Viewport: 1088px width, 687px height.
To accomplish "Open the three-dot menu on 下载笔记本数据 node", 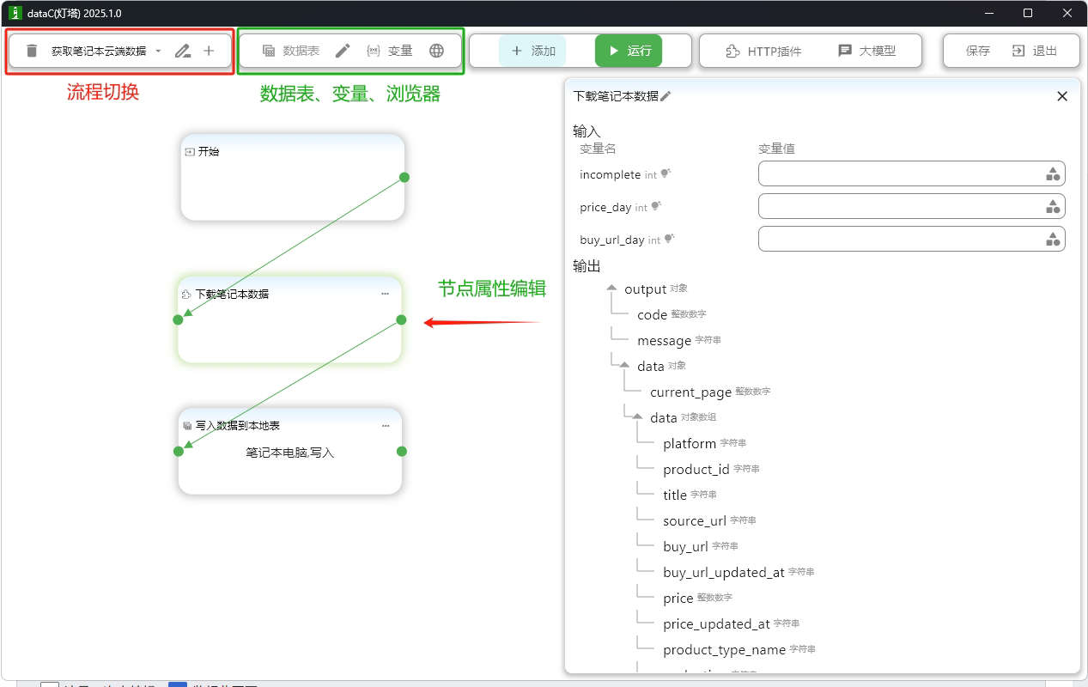I will point(385,294).
